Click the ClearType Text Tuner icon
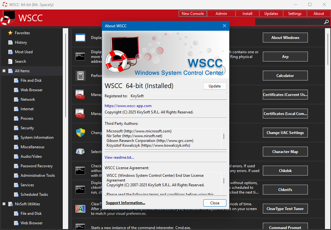 coord(80,209)
